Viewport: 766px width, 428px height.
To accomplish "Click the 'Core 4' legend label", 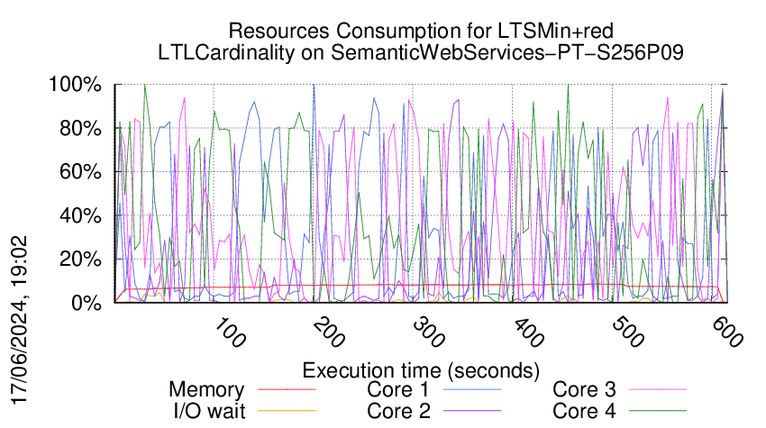I will [584, 411].
